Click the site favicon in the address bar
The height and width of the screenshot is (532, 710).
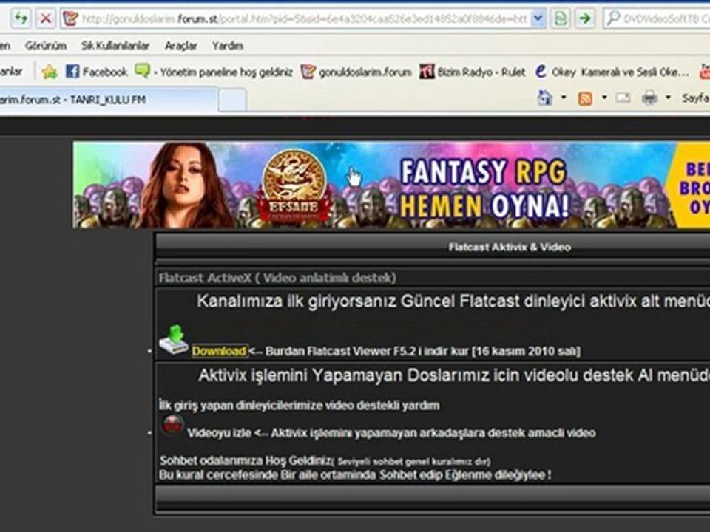70,18
